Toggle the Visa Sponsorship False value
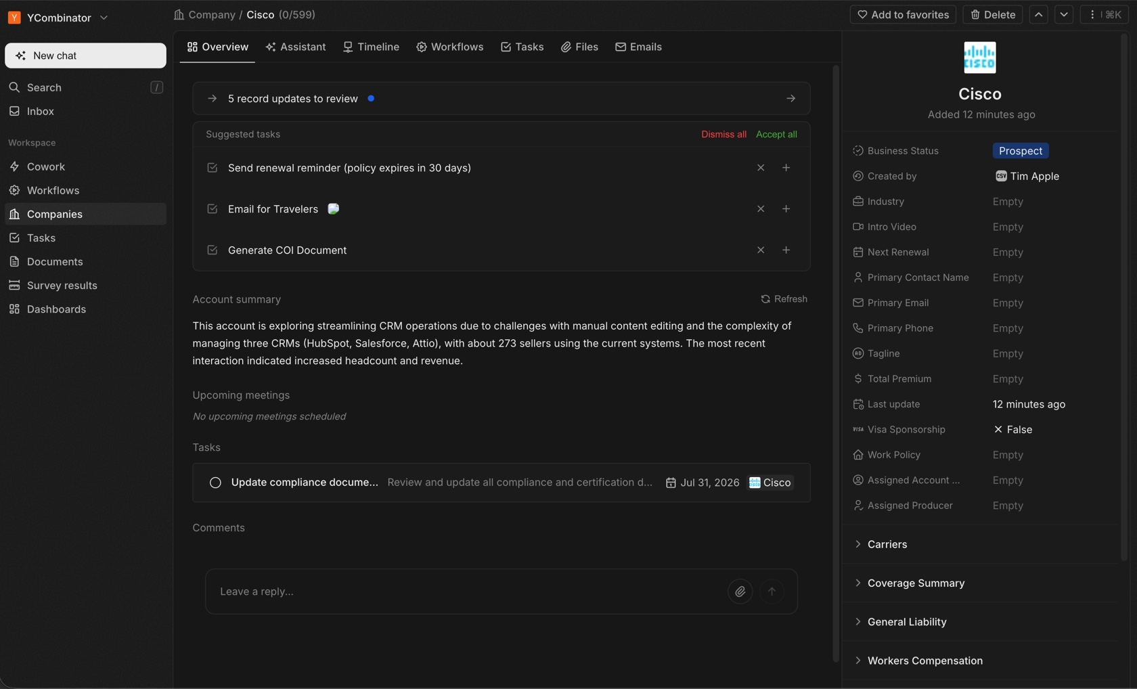Viewport: 1137px width, 689px height. coord(1013,430)
